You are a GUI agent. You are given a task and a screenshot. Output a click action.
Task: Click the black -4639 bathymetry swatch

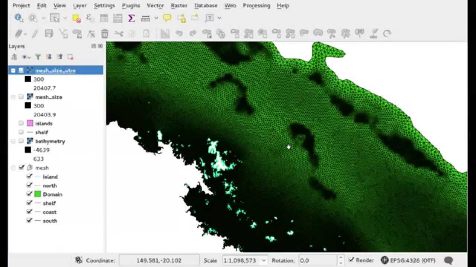(x=28, y=150)
